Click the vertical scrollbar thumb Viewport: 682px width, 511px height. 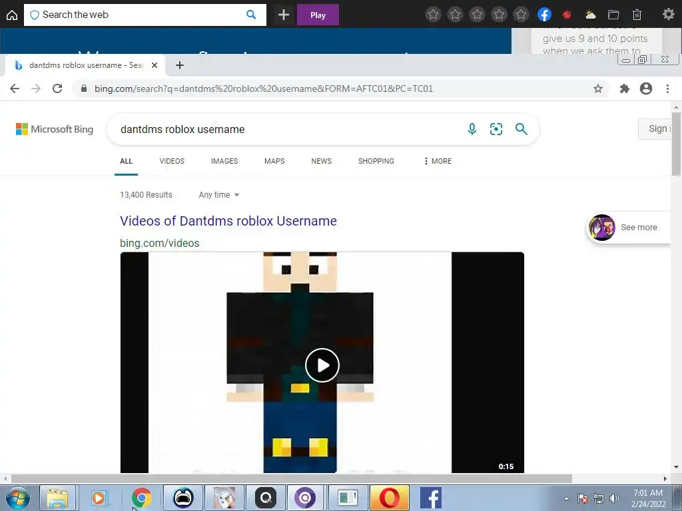point(676,144)
